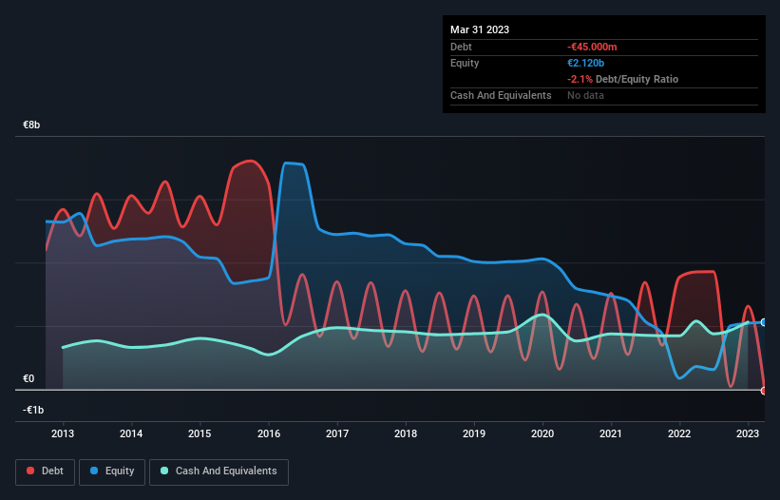Click the 2022 x-axis label
The height and width of the screenshot is (500, 780).
point(679,433)
